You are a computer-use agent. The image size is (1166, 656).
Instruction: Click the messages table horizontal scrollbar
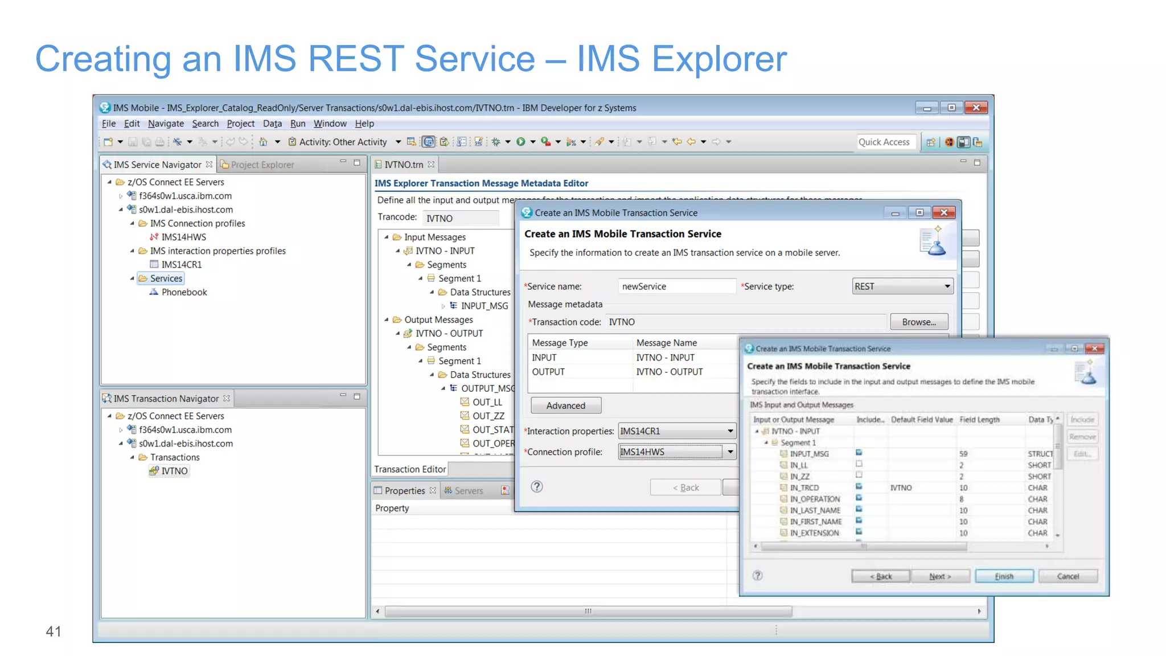[x=864, y=546]
